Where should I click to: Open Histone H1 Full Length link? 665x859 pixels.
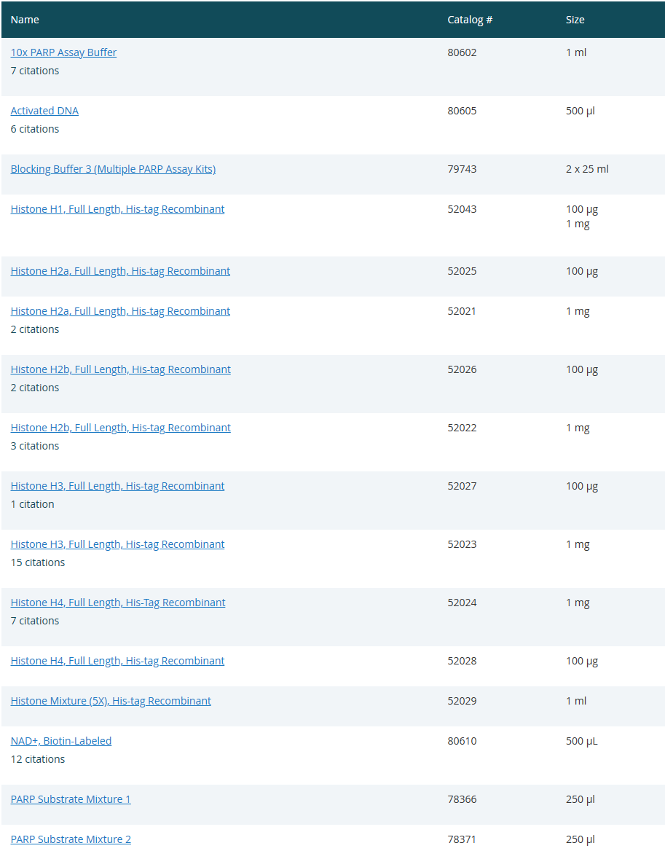117,209
